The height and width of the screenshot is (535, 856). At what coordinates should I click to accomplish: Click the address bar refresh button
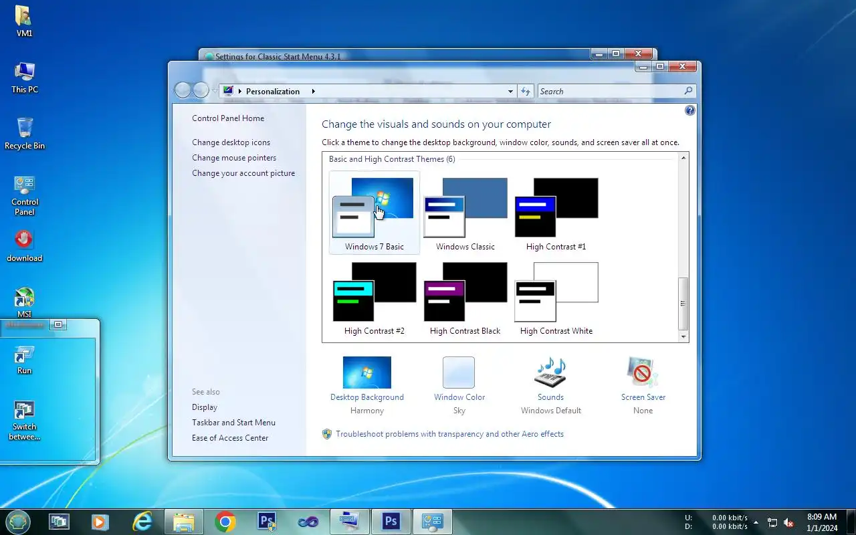526,91
